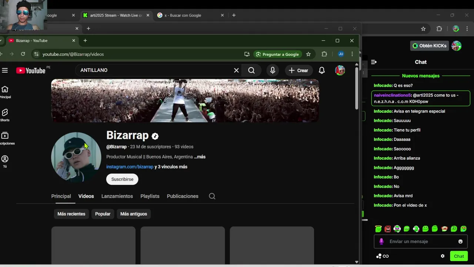Clear the ANTILLANO search text with X
Viewport: 474px width, 267px height.
click(236, 70)
